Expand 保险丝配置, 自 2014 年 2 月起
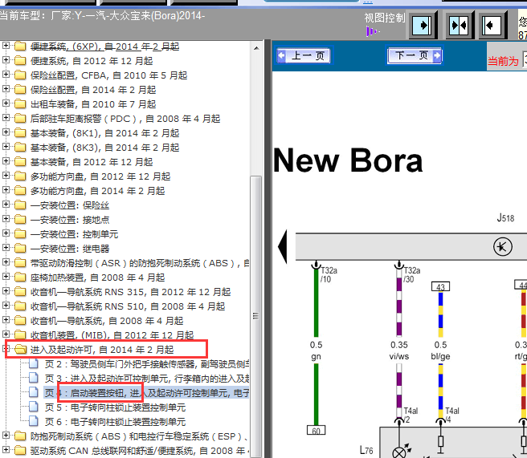Image resolution: width=527 pixels, height=458 pixels. pos(6,89)
